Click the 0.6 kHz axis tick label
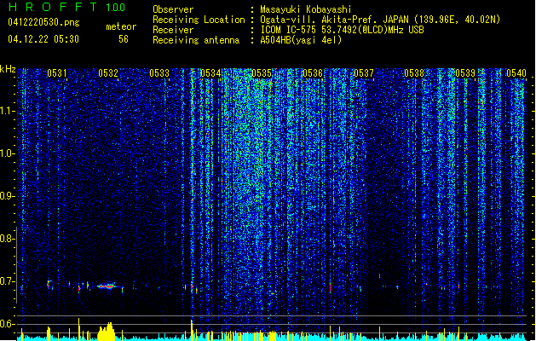This screenshot has height=341, width=536. click(6, 324)
